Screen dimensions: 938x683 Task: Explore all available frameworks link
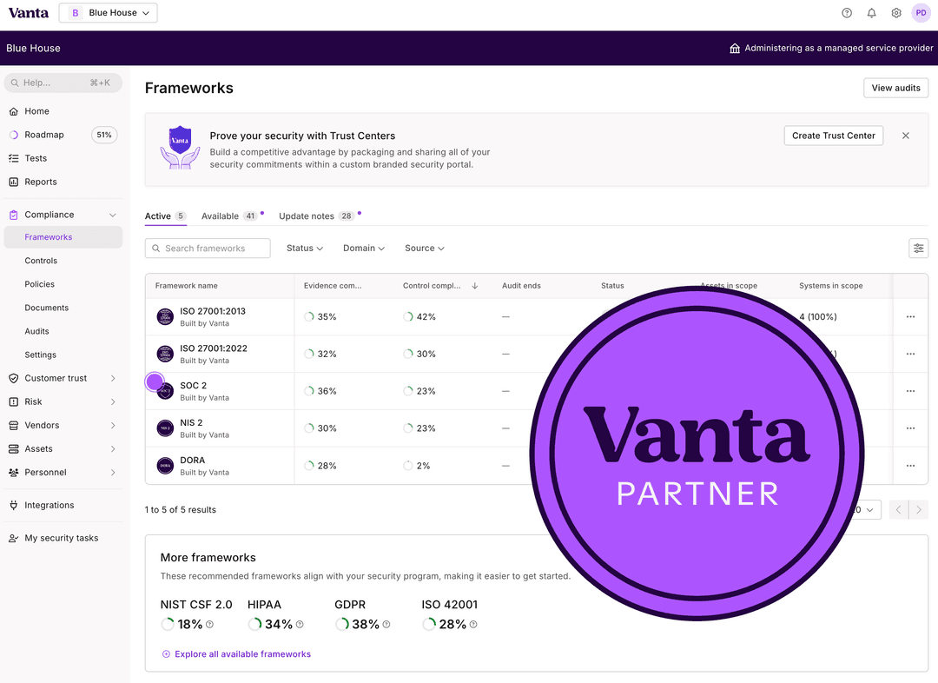237,654
